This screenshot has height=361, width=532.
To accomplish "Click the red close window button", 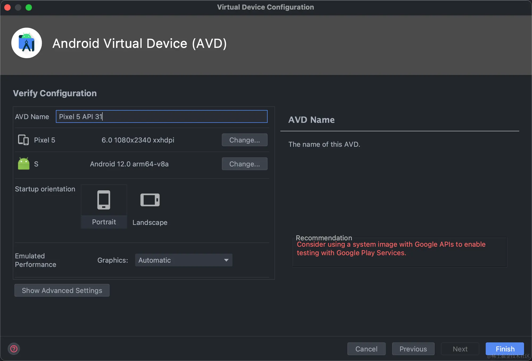I will (7, 7).
